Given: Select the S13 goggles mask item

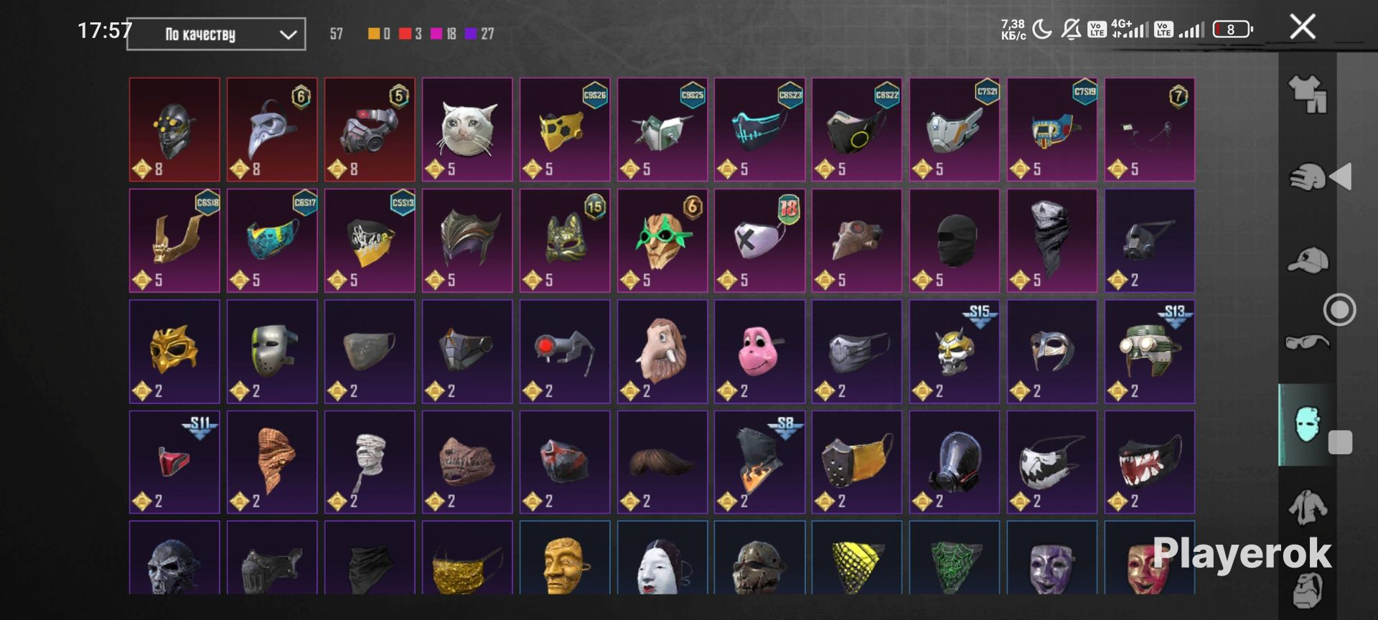Looking at the screenshot, I should (1150, 352).
